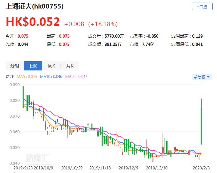Click the HK$0.052 current price
The height and width of the screenshot is (173, 217).
33,22
